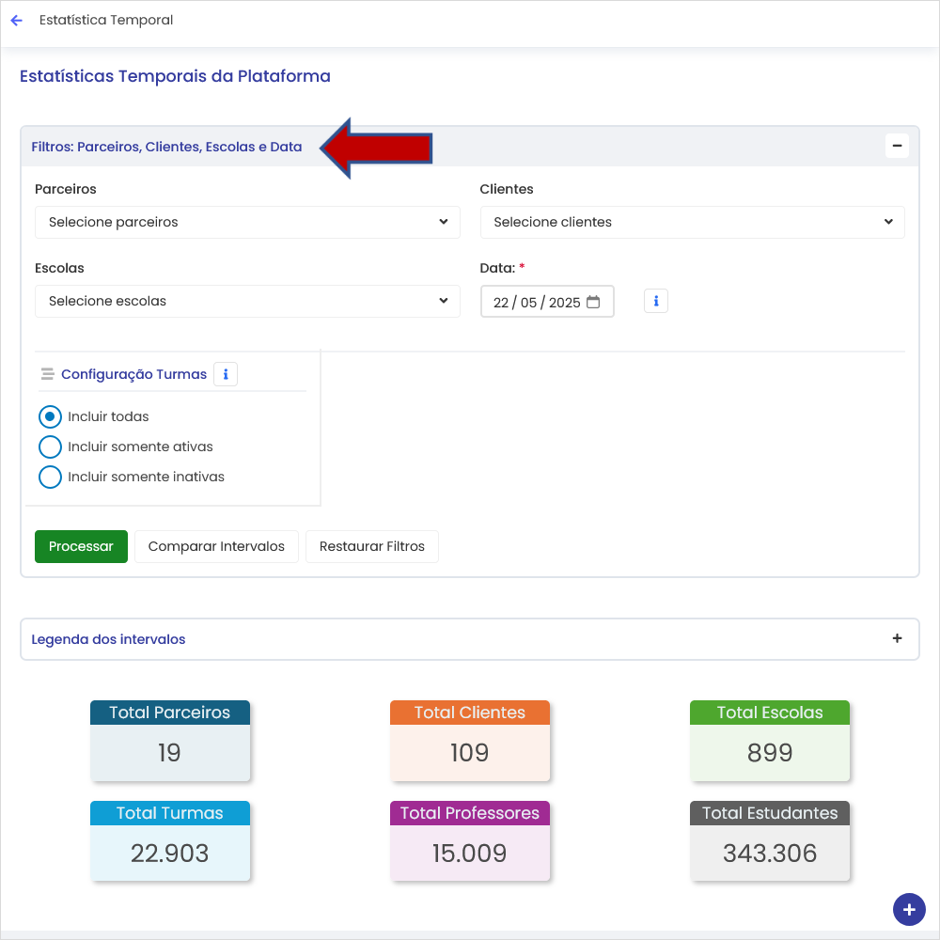Click the Configuração Turmas hamburger lines icon
Screen dimensions: 940x940
click(x=47, y=374)
